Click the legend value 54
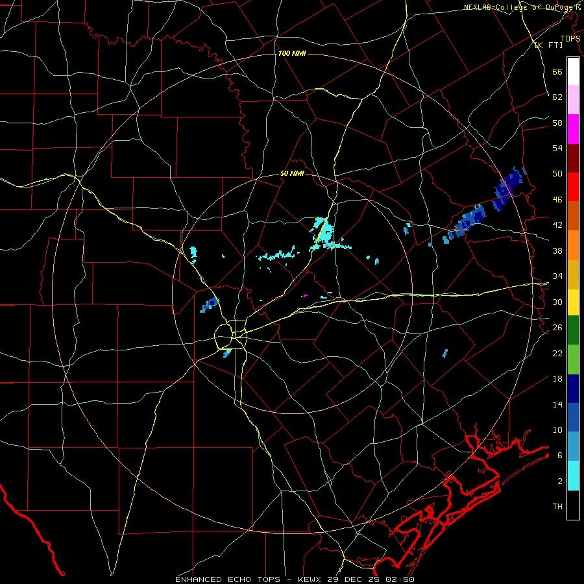Viewport: 584px width, 584px height. click(557, 148)
